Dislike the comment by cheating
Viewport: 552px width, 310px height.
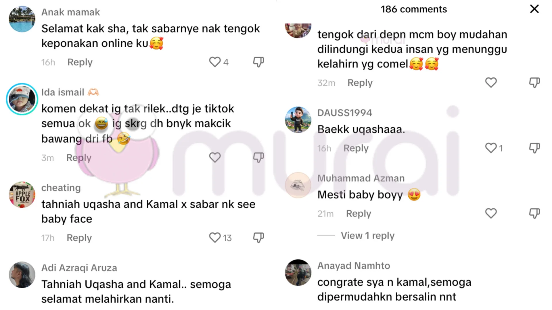point(258,238)
